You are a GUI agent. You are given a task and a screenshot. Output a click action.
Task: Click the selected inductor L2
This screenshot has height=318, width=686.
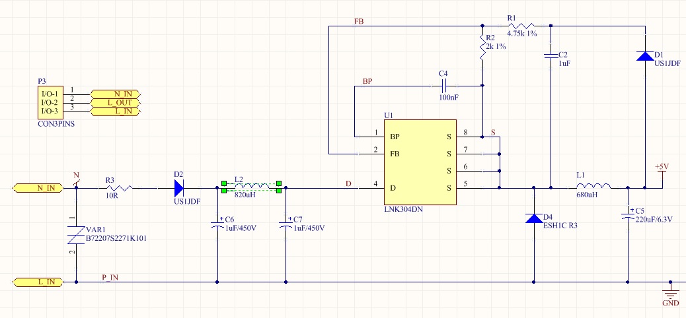point(252,187)
